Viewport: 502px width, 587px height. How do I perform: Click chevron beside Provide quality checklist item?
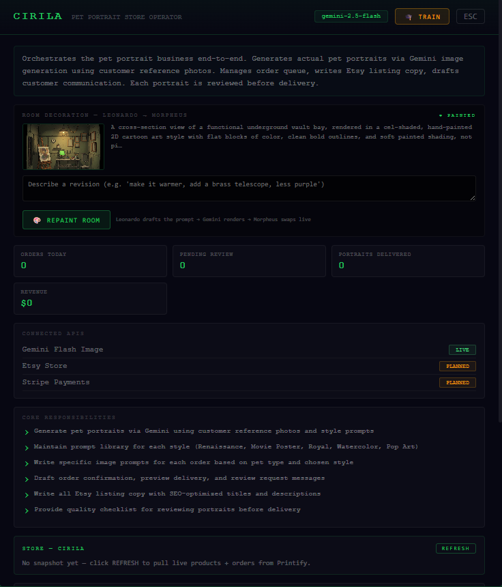[x=27, y=511]
